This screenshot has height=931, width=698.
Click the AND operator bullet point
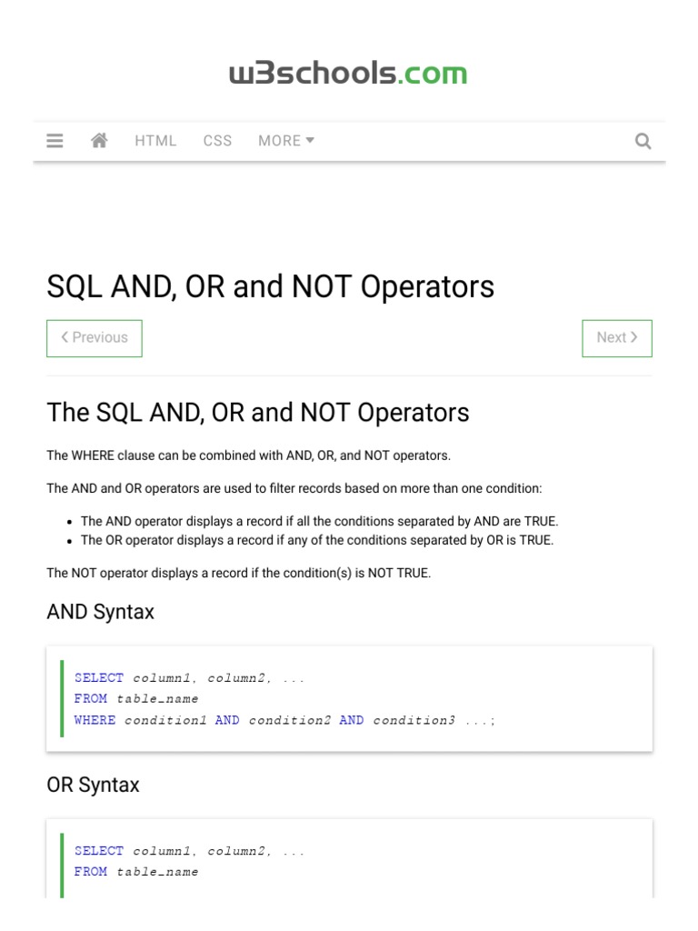pyautogui.click(x=319, y=522)
